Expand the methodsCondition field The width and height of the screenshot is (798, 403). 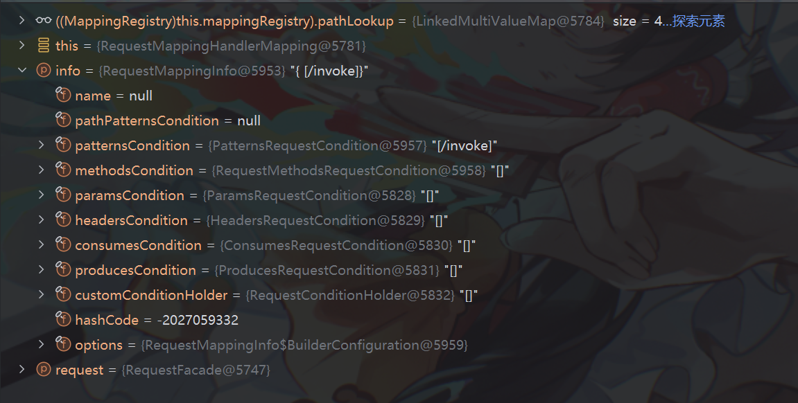(x=42, y=170)
